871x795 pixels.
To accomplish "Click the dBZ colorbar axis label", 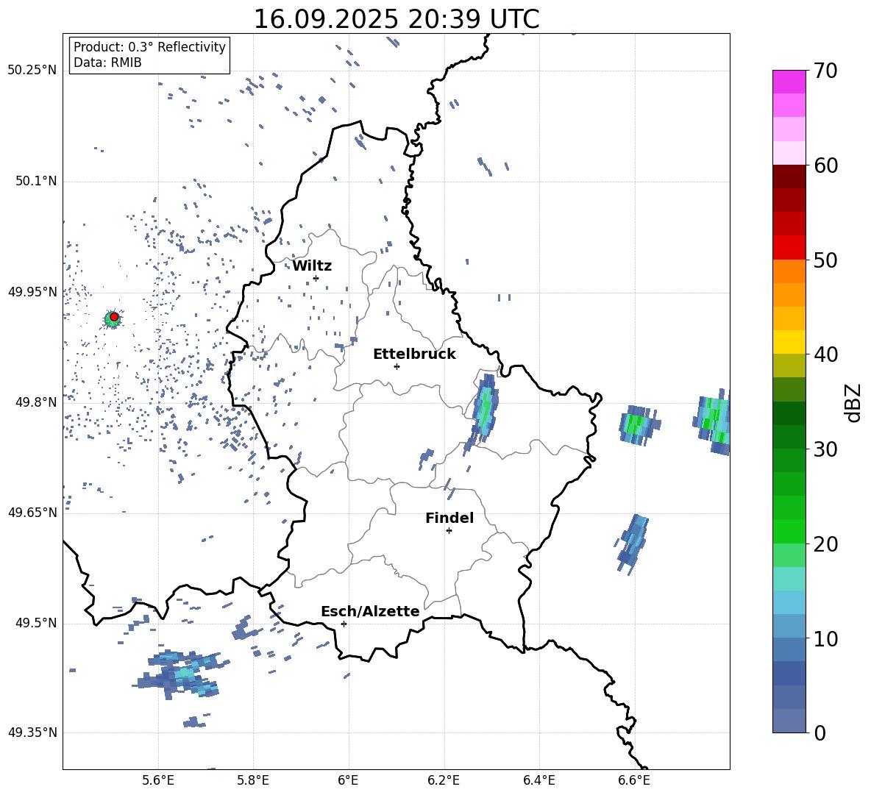I will point(854,402).
